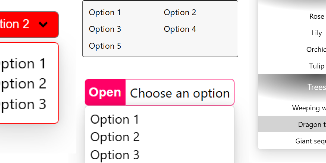Select Option 1 below the Open button
The width and height of the screenshot is (326, 163).
point(114,120)
